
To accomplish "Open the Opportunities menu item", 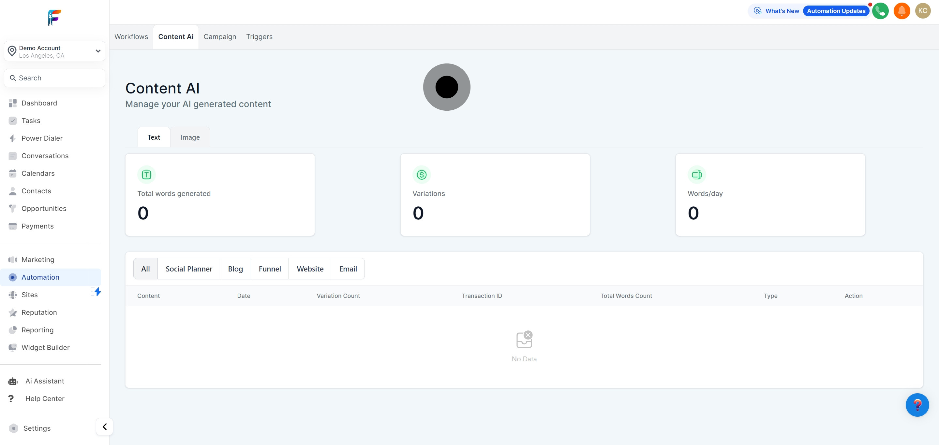I will [x=44, y=208].
